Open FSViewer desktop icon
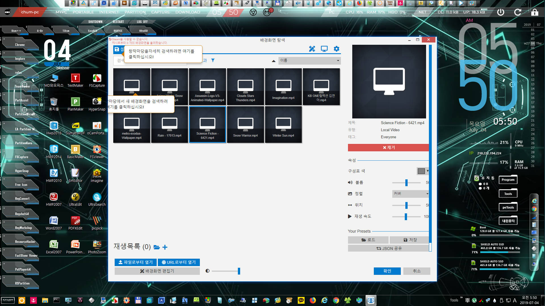Viewport: 545px width, 306px height. click(97, 152)
